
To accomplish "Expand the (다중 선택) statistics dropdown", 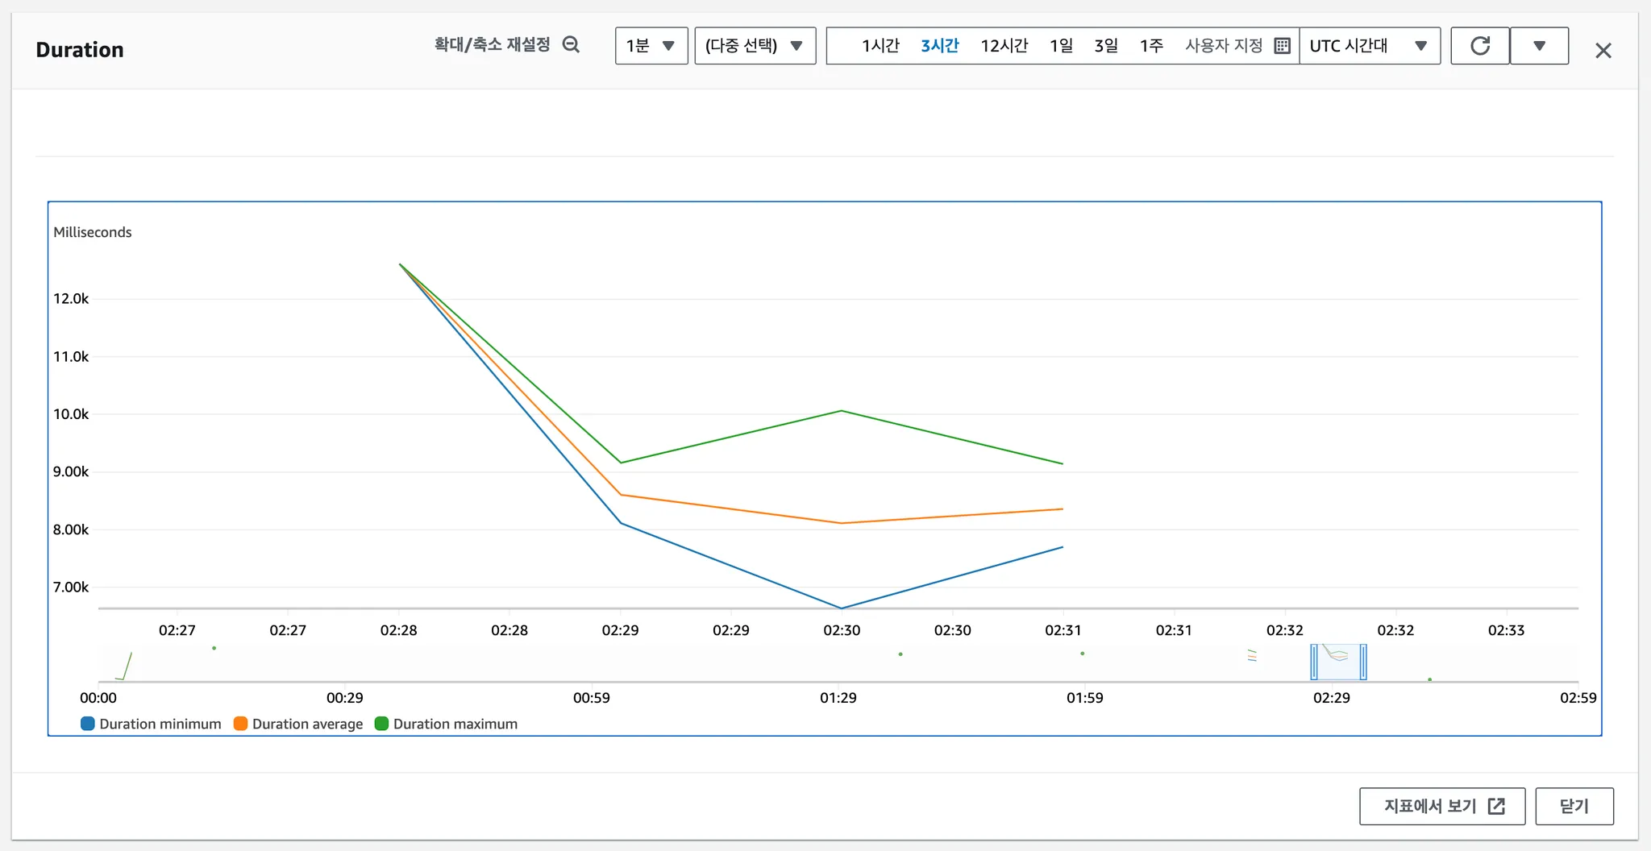I will click(x=755, y=46).
